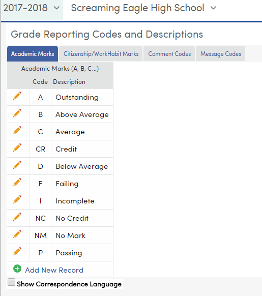The height and width of the screenshot is (296, 262).
Task: Edit the Passing mark pencil icon
Action: (x=17, y=251)
